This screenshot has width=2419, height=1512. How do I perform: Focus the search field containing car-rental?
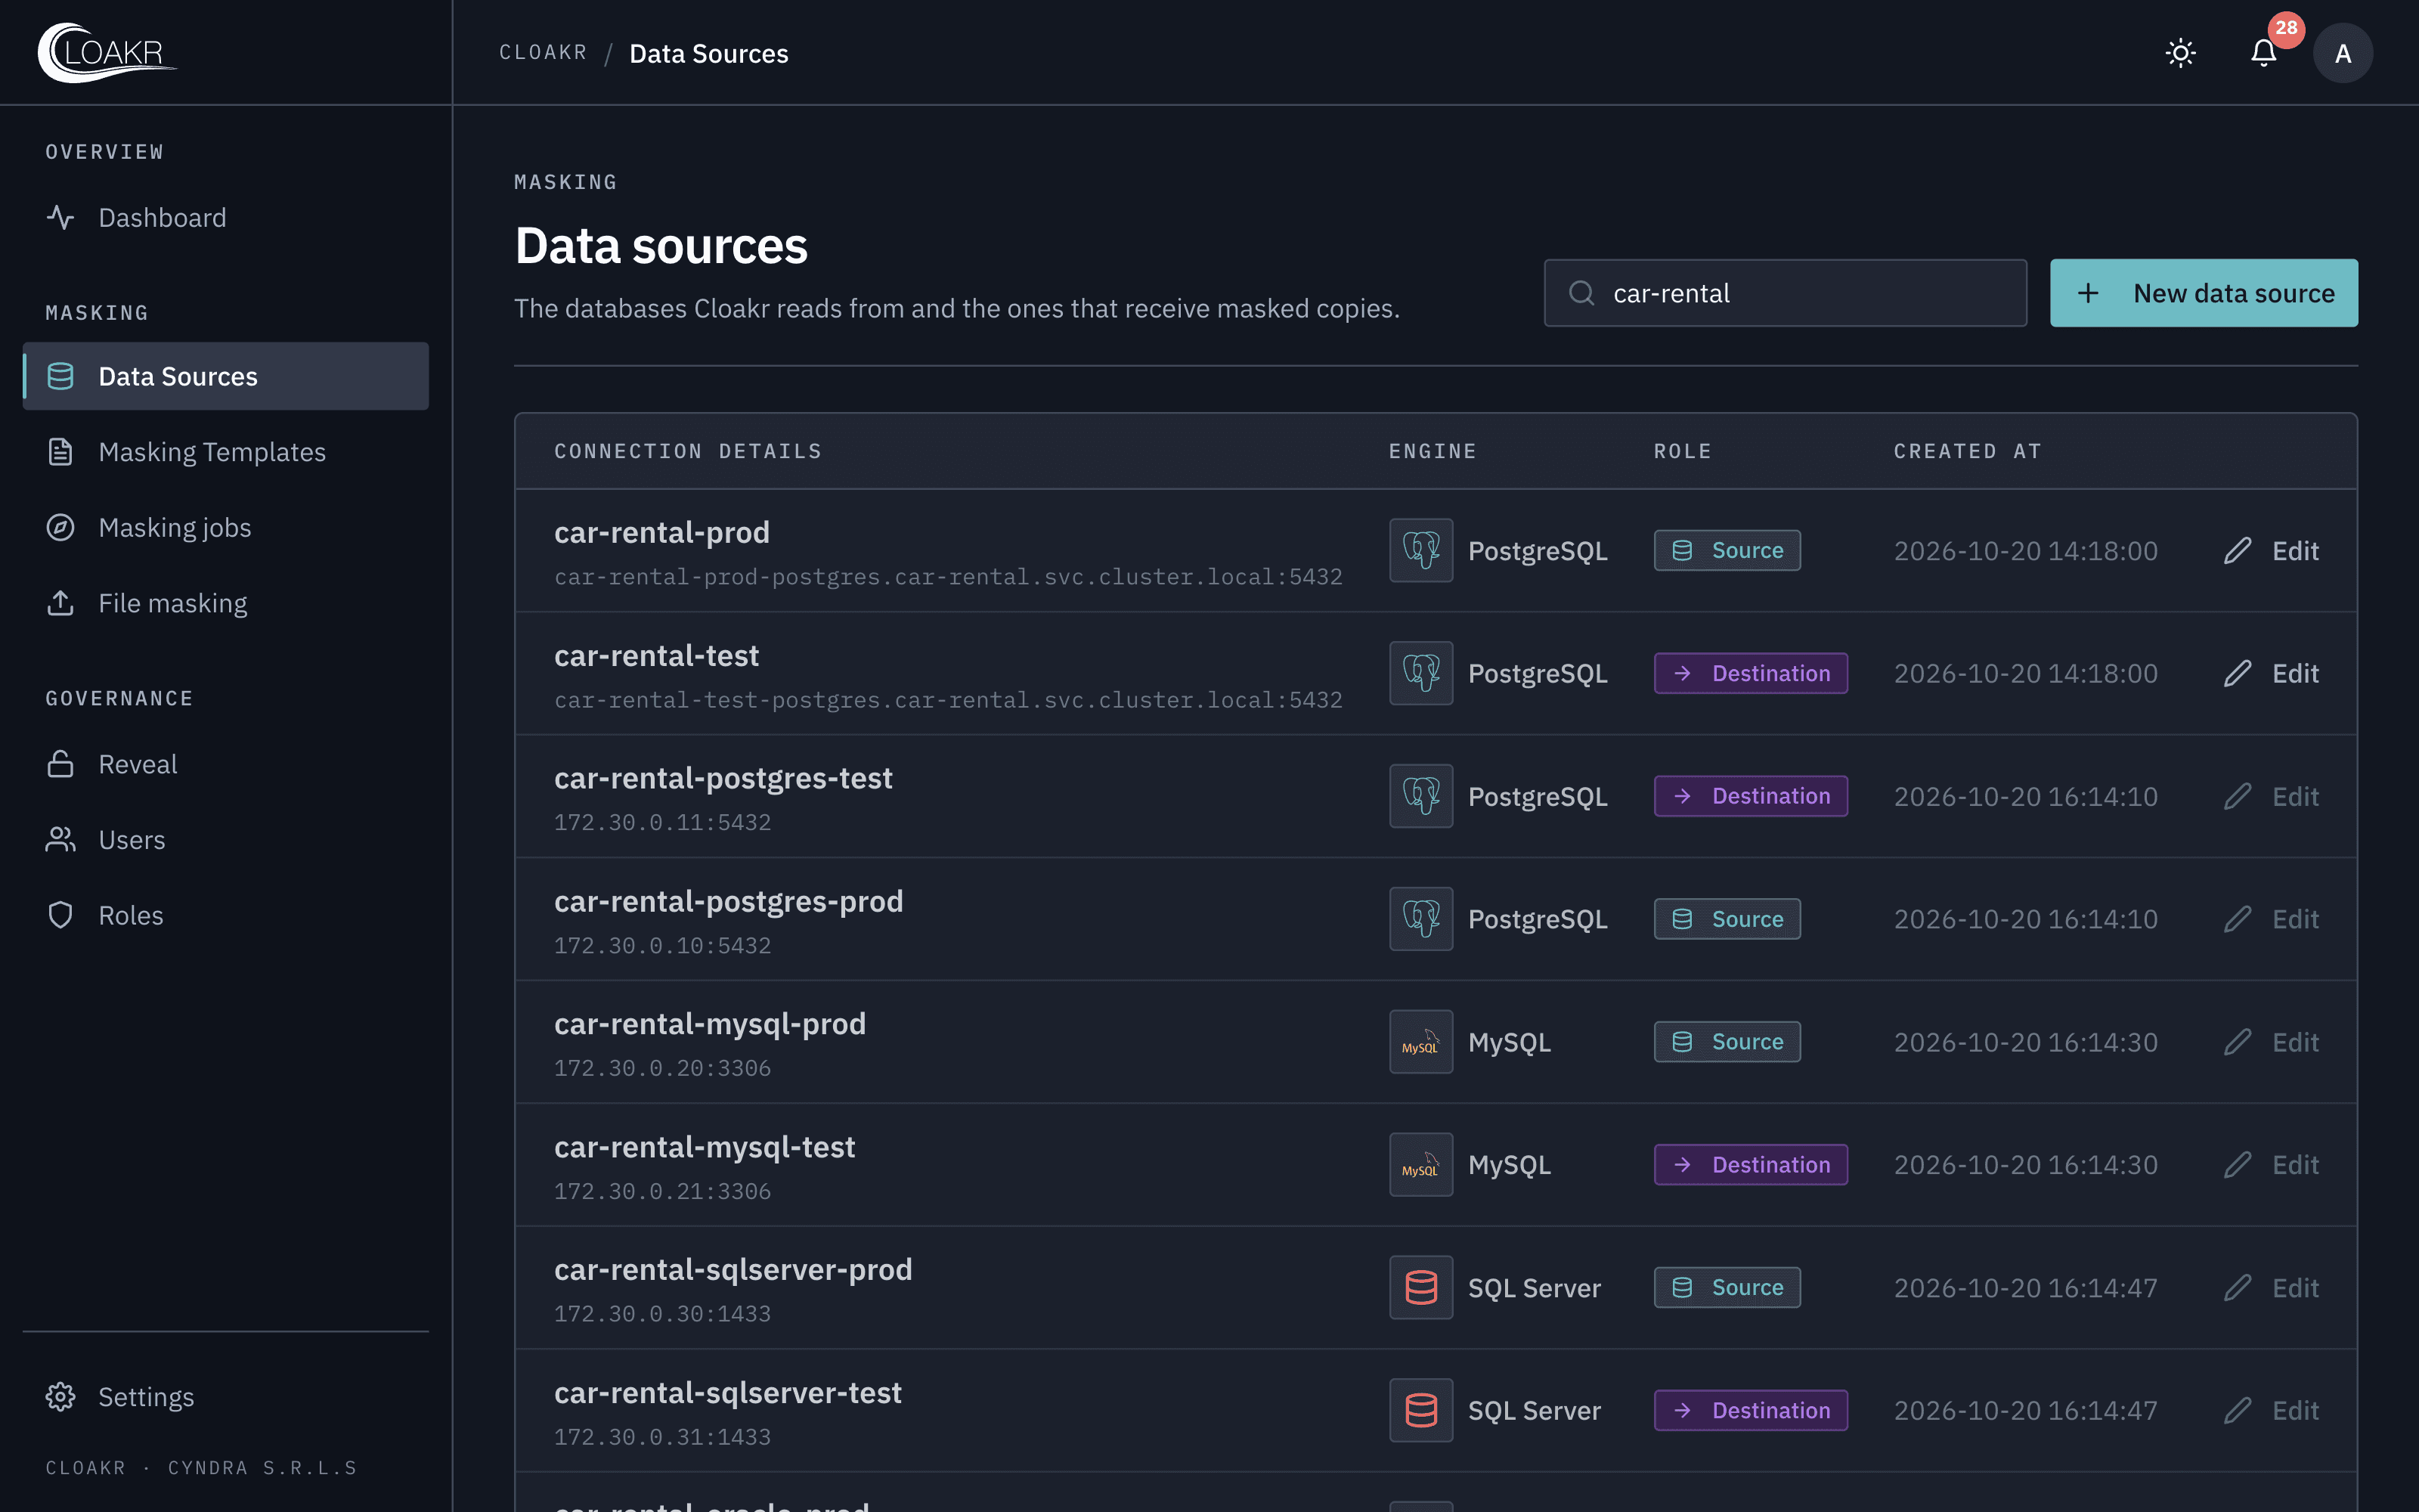pos(1786,293)
